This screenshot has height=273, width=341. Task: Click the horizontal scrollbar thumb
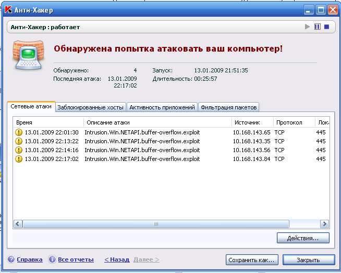pos(156,224)
